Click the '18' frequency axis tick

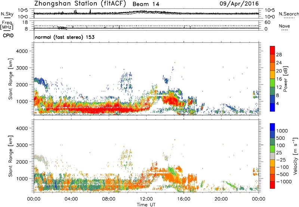pos(25,22)
